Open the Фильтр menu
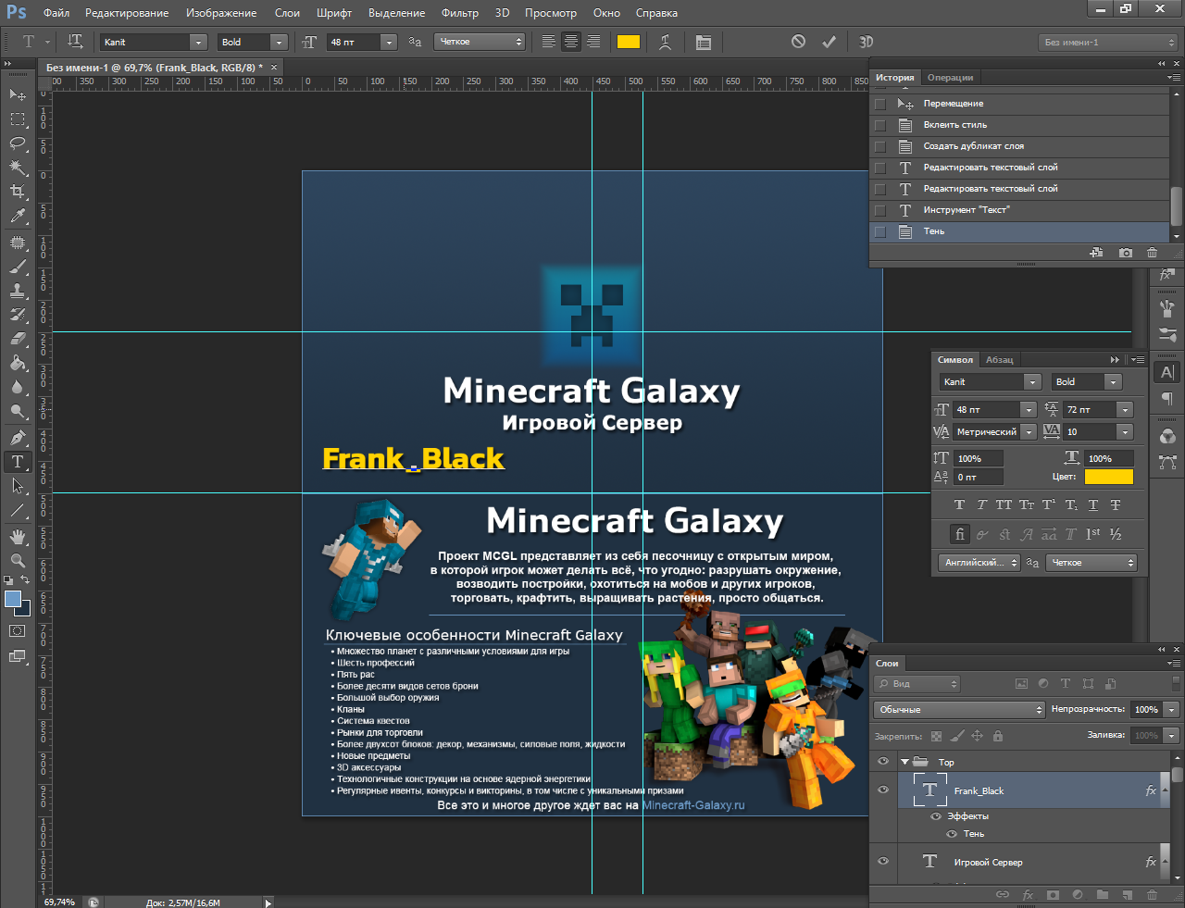 pyautogui.click(x=459, y=13)
